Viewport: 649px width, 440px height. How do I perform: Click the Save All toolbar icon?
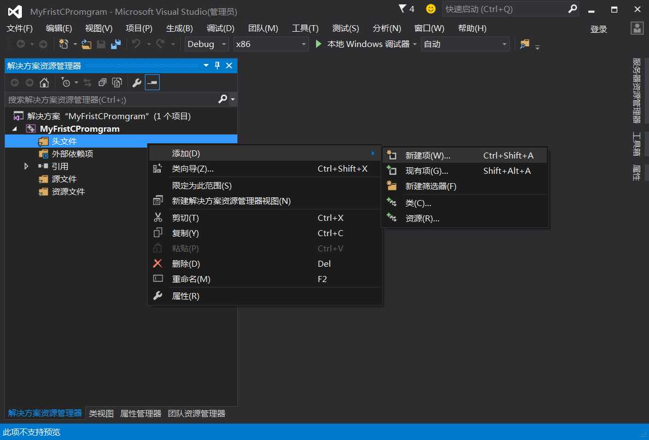116,44
